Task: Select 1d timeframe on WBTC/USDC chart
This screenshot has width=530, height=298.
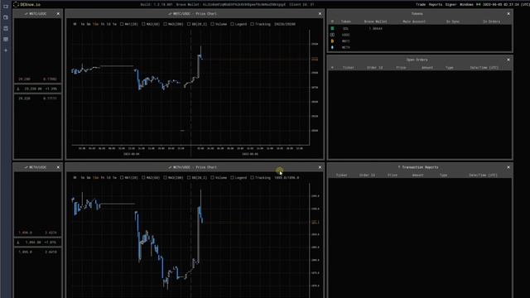Action: [x=108, y=24]
